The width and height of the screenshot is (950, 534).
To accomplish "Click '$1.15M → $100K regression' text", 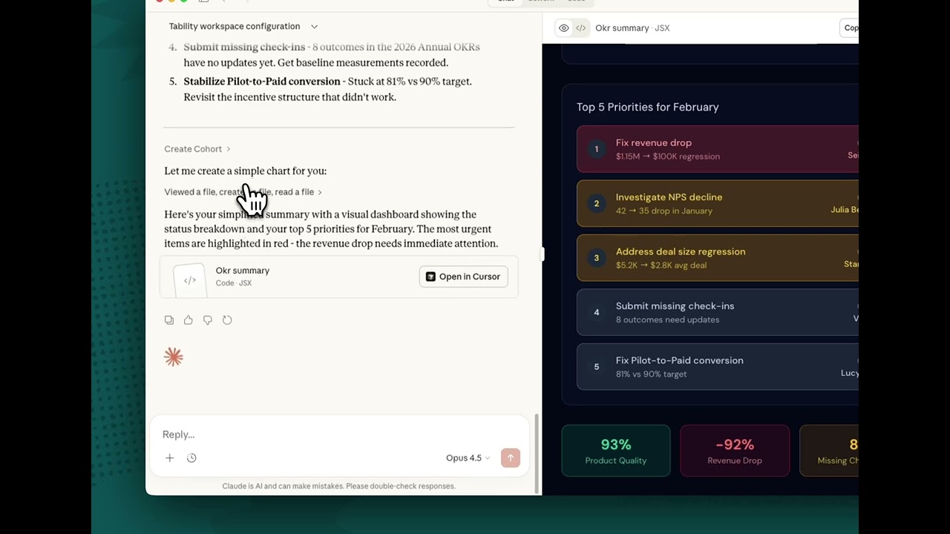I will 668,156.
